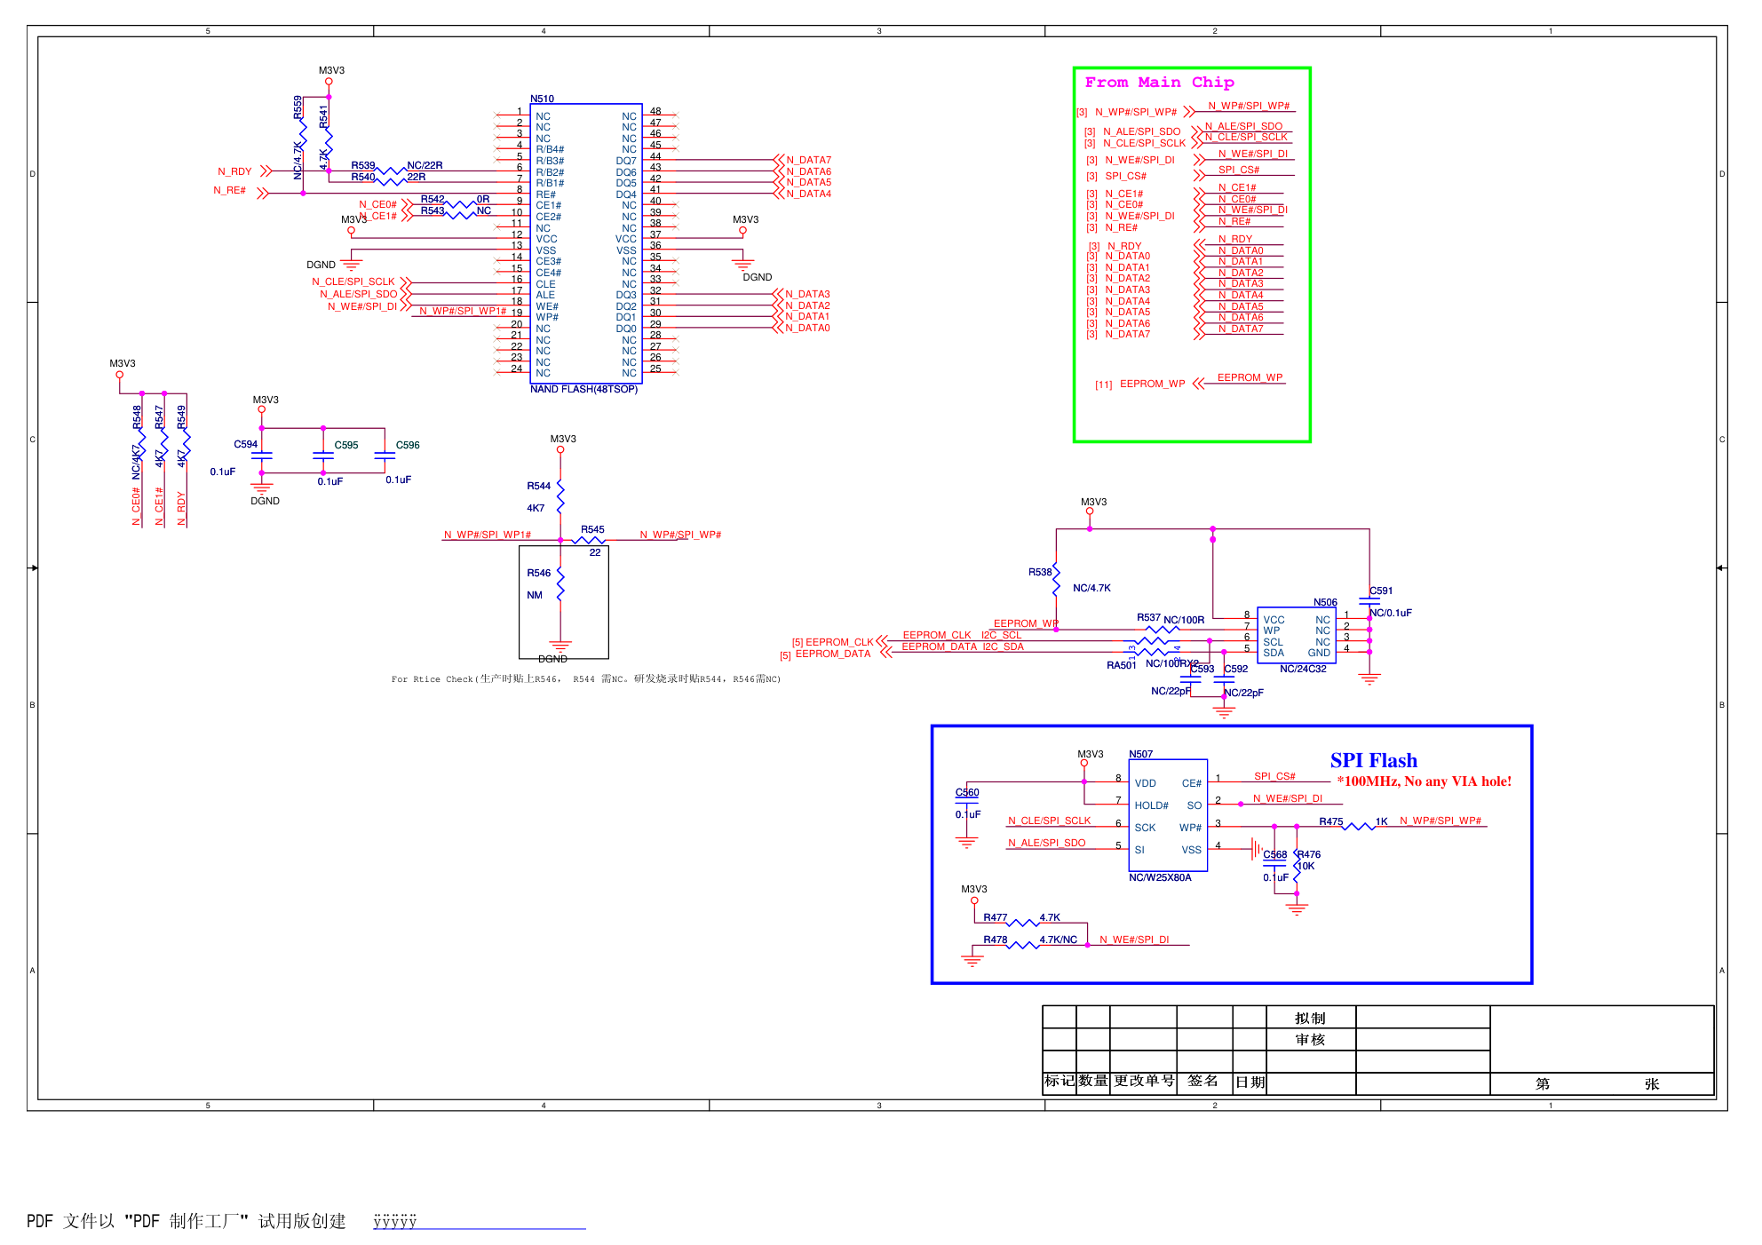The width and height of the screenshot is (1762, 1245).
Task: Click the 'NC/24C32' part number
Action: 1303,669
